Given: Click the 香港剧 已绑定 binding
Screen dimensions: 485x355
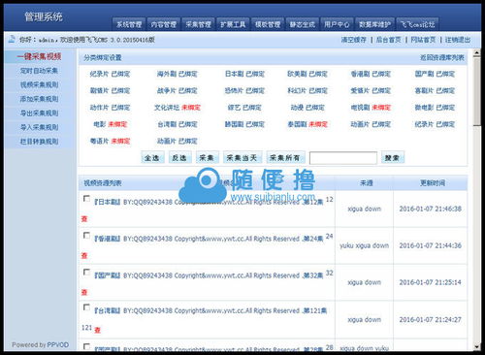Looking at the screenshot, I should pyautogui.click(x=371, y=74).
